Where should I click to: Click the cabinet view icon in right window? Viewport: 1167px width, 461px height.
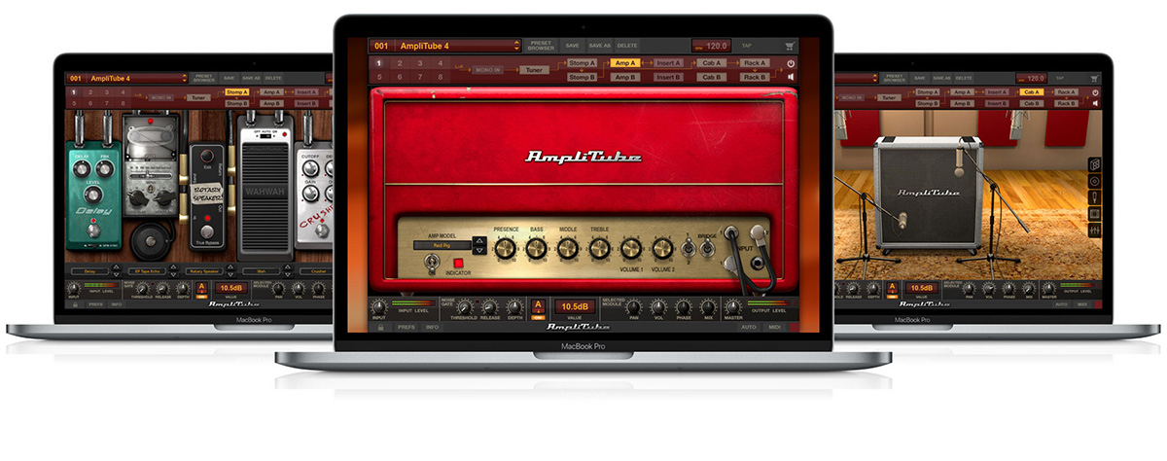pyautogui.click(x=1094, y=164)
